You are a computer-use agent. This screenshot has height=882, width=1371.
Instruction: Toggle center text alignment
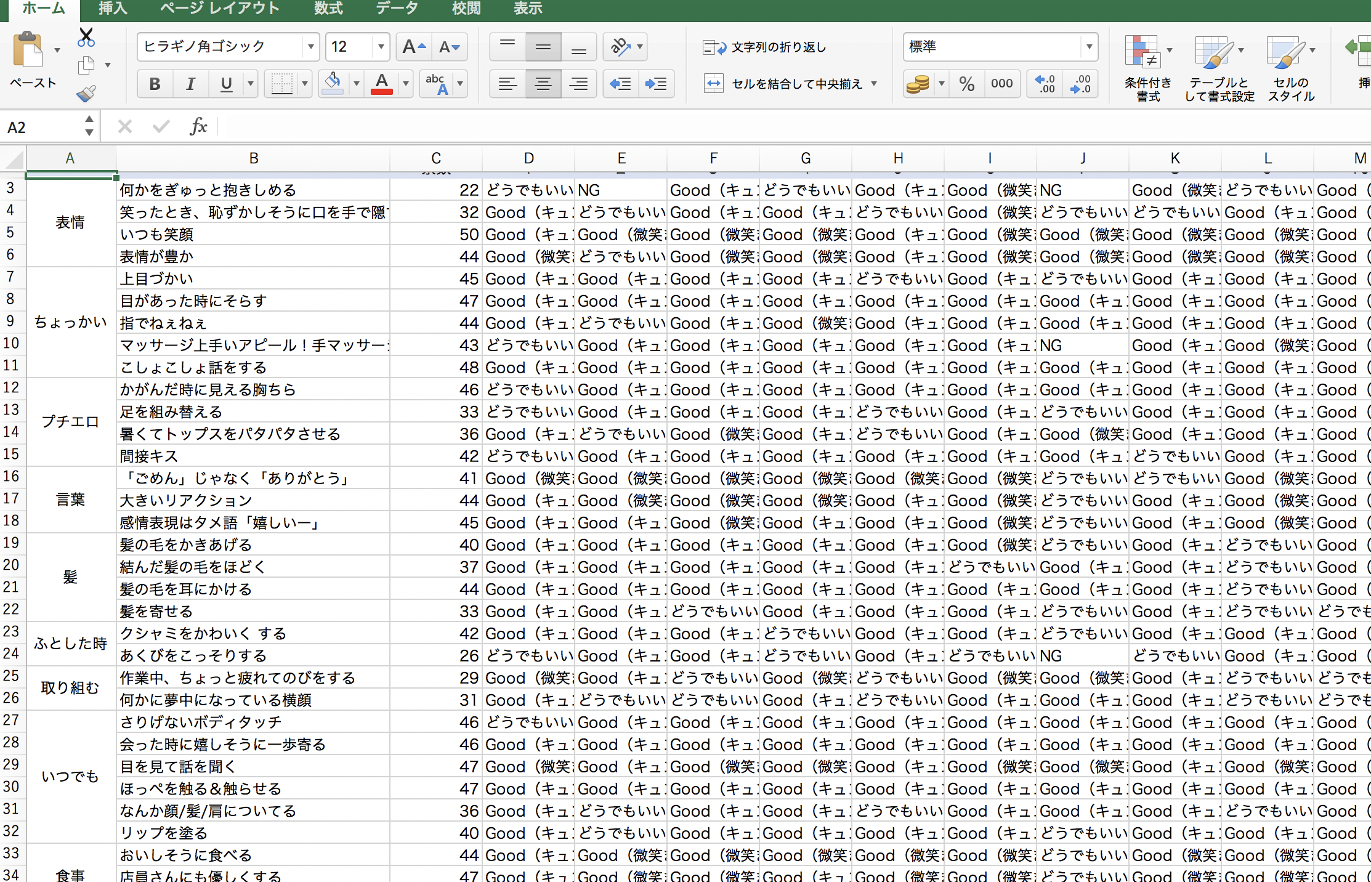pos(543,84)
